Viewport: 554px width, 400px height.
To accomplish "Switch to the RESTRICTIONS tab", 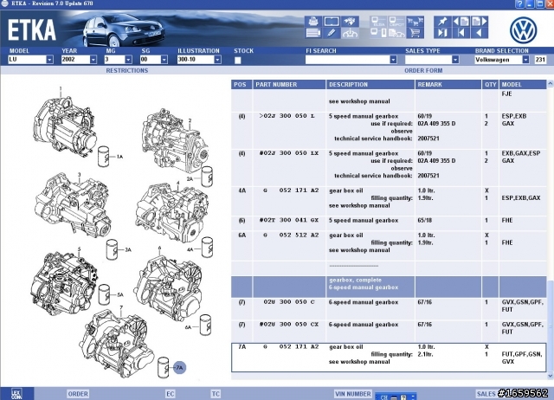I will pyautogui.click(x=127, y=70).
